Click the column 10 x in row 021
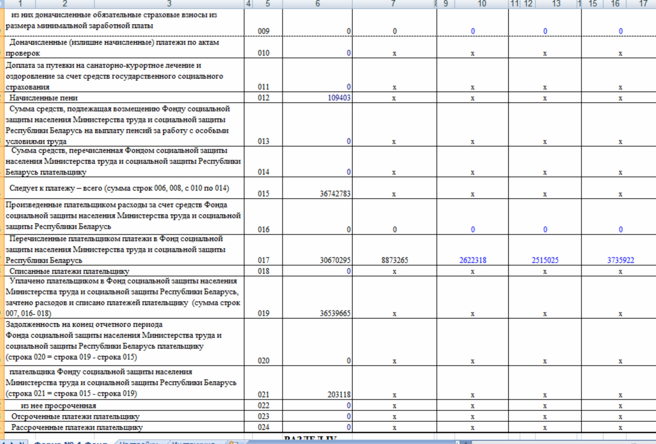Image resolution: width=656 pixels, height=444 pixels. 473,395
